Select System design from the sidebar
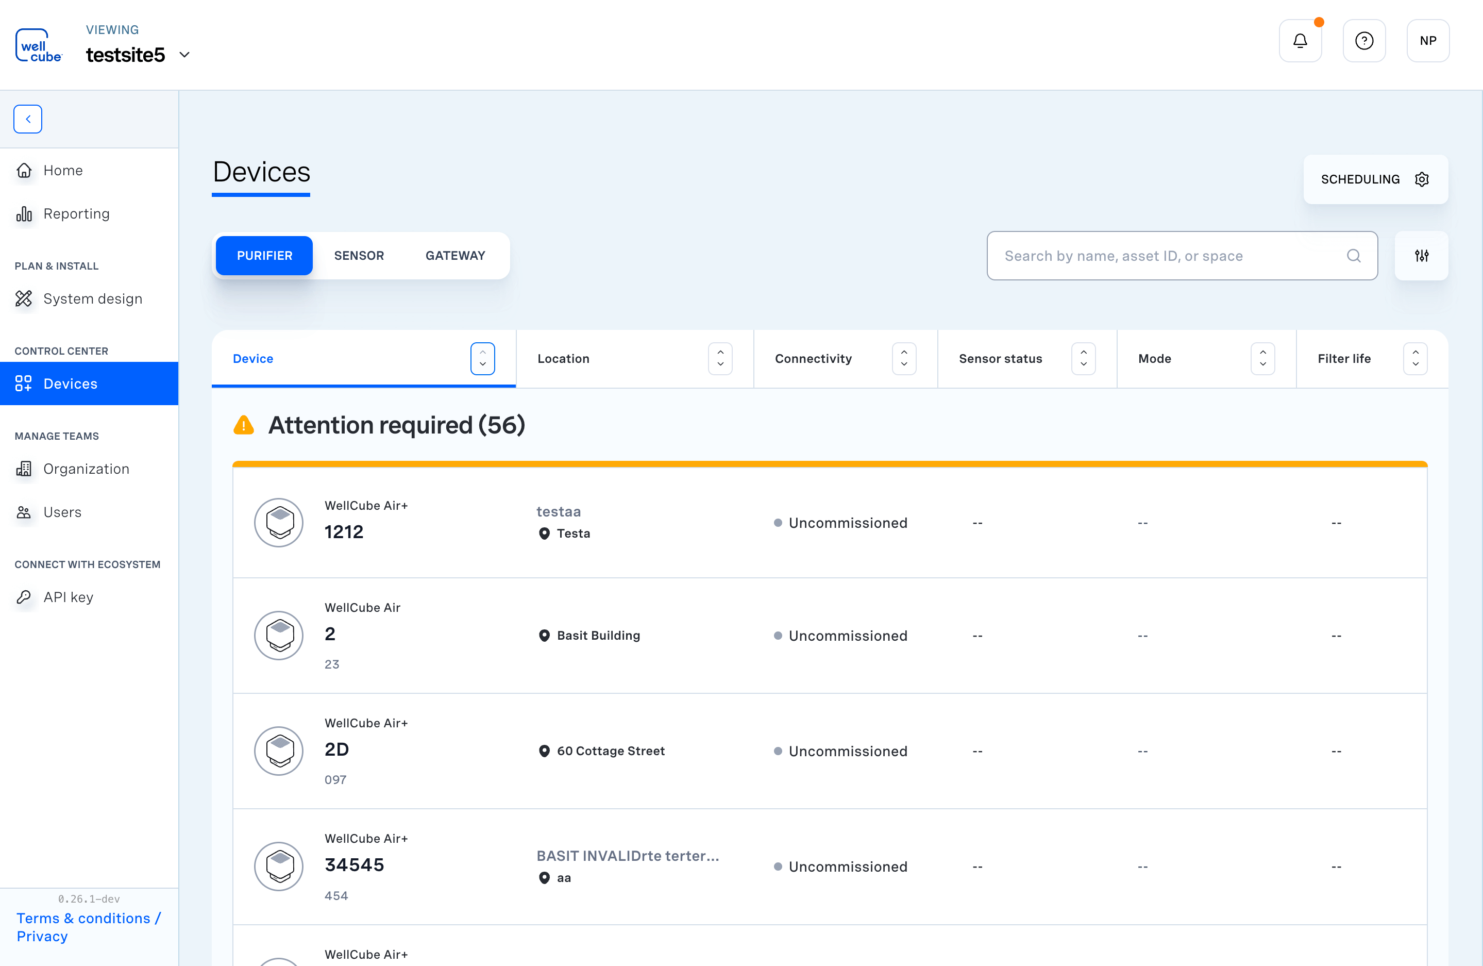 (92, 298)
